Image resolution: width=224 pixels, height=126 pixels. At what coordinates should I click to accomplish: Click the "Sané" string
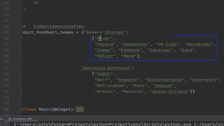click(x=187, y=50)
